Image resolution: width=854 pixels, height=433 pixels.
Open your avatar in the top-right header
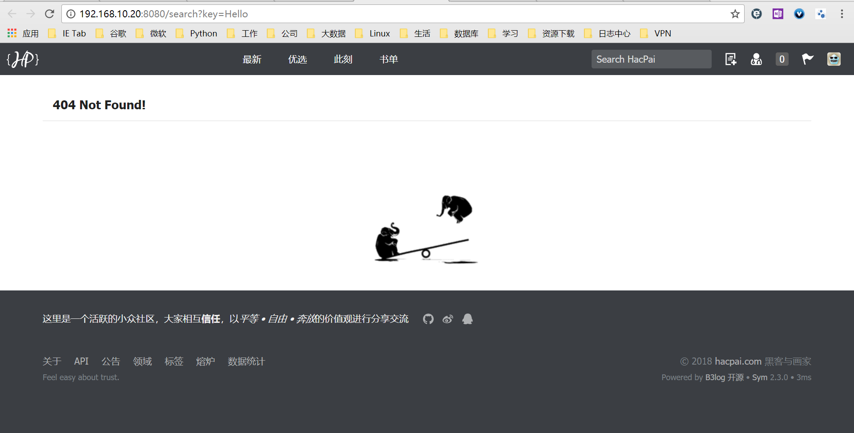(x=834, y=59)
